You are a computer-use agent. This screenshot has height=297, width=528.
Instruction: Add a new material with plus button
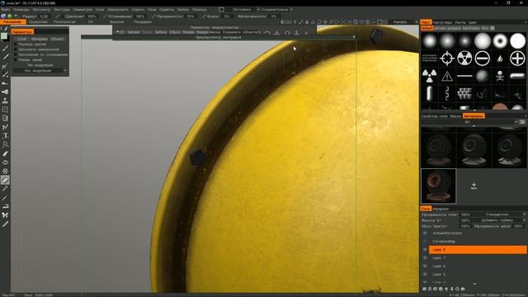click(x=474, y=186)
